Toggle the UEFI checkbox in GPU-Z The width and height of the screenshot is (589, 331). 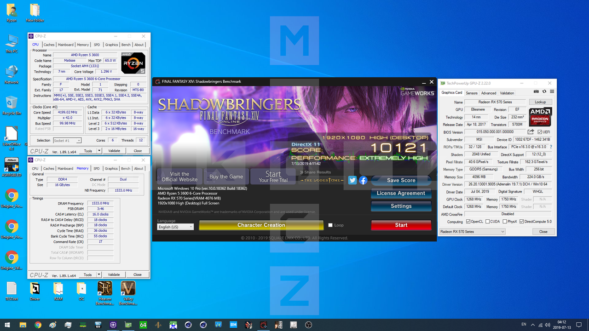point(540,132)
